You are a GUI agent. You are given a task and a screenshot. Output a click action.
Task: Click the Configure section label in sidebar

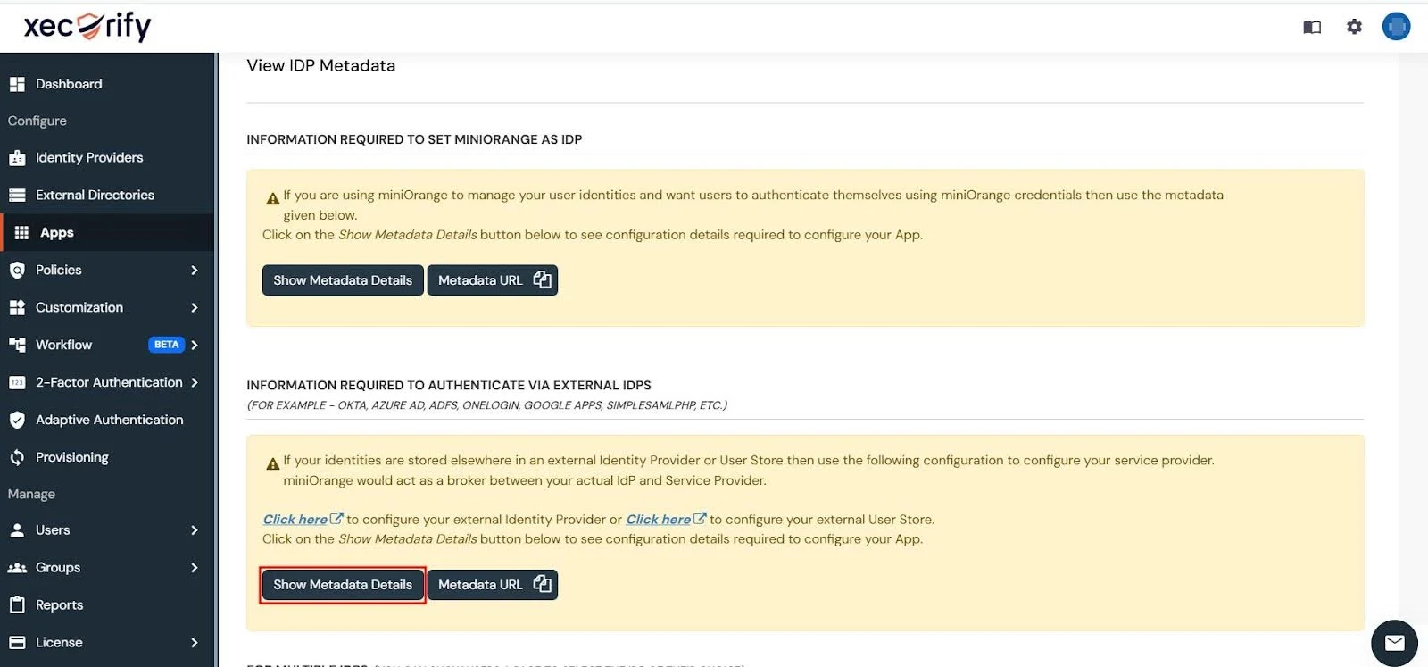(x=37, y=121)
